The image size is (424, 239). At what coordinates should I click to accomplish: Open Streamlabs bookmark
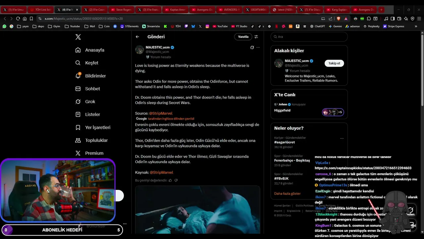151,26
